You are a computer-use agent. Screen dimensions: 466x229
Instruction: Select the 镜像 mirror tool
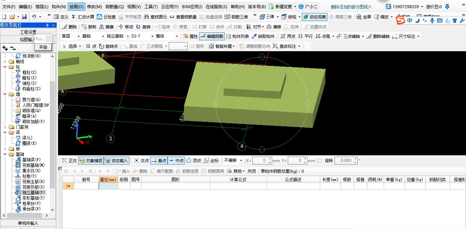pyautogui.click(x=106, y=27)
